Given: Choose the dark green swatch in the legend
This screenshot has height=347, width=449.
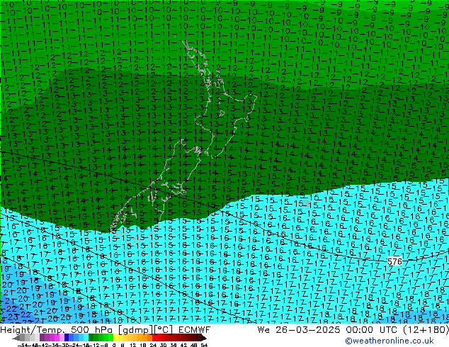Looking at the screenshot, I should pos(96,338).
